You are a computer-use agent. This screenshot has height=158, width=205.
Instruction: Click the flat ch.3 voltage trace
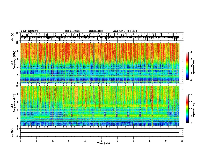click(100, 132)
